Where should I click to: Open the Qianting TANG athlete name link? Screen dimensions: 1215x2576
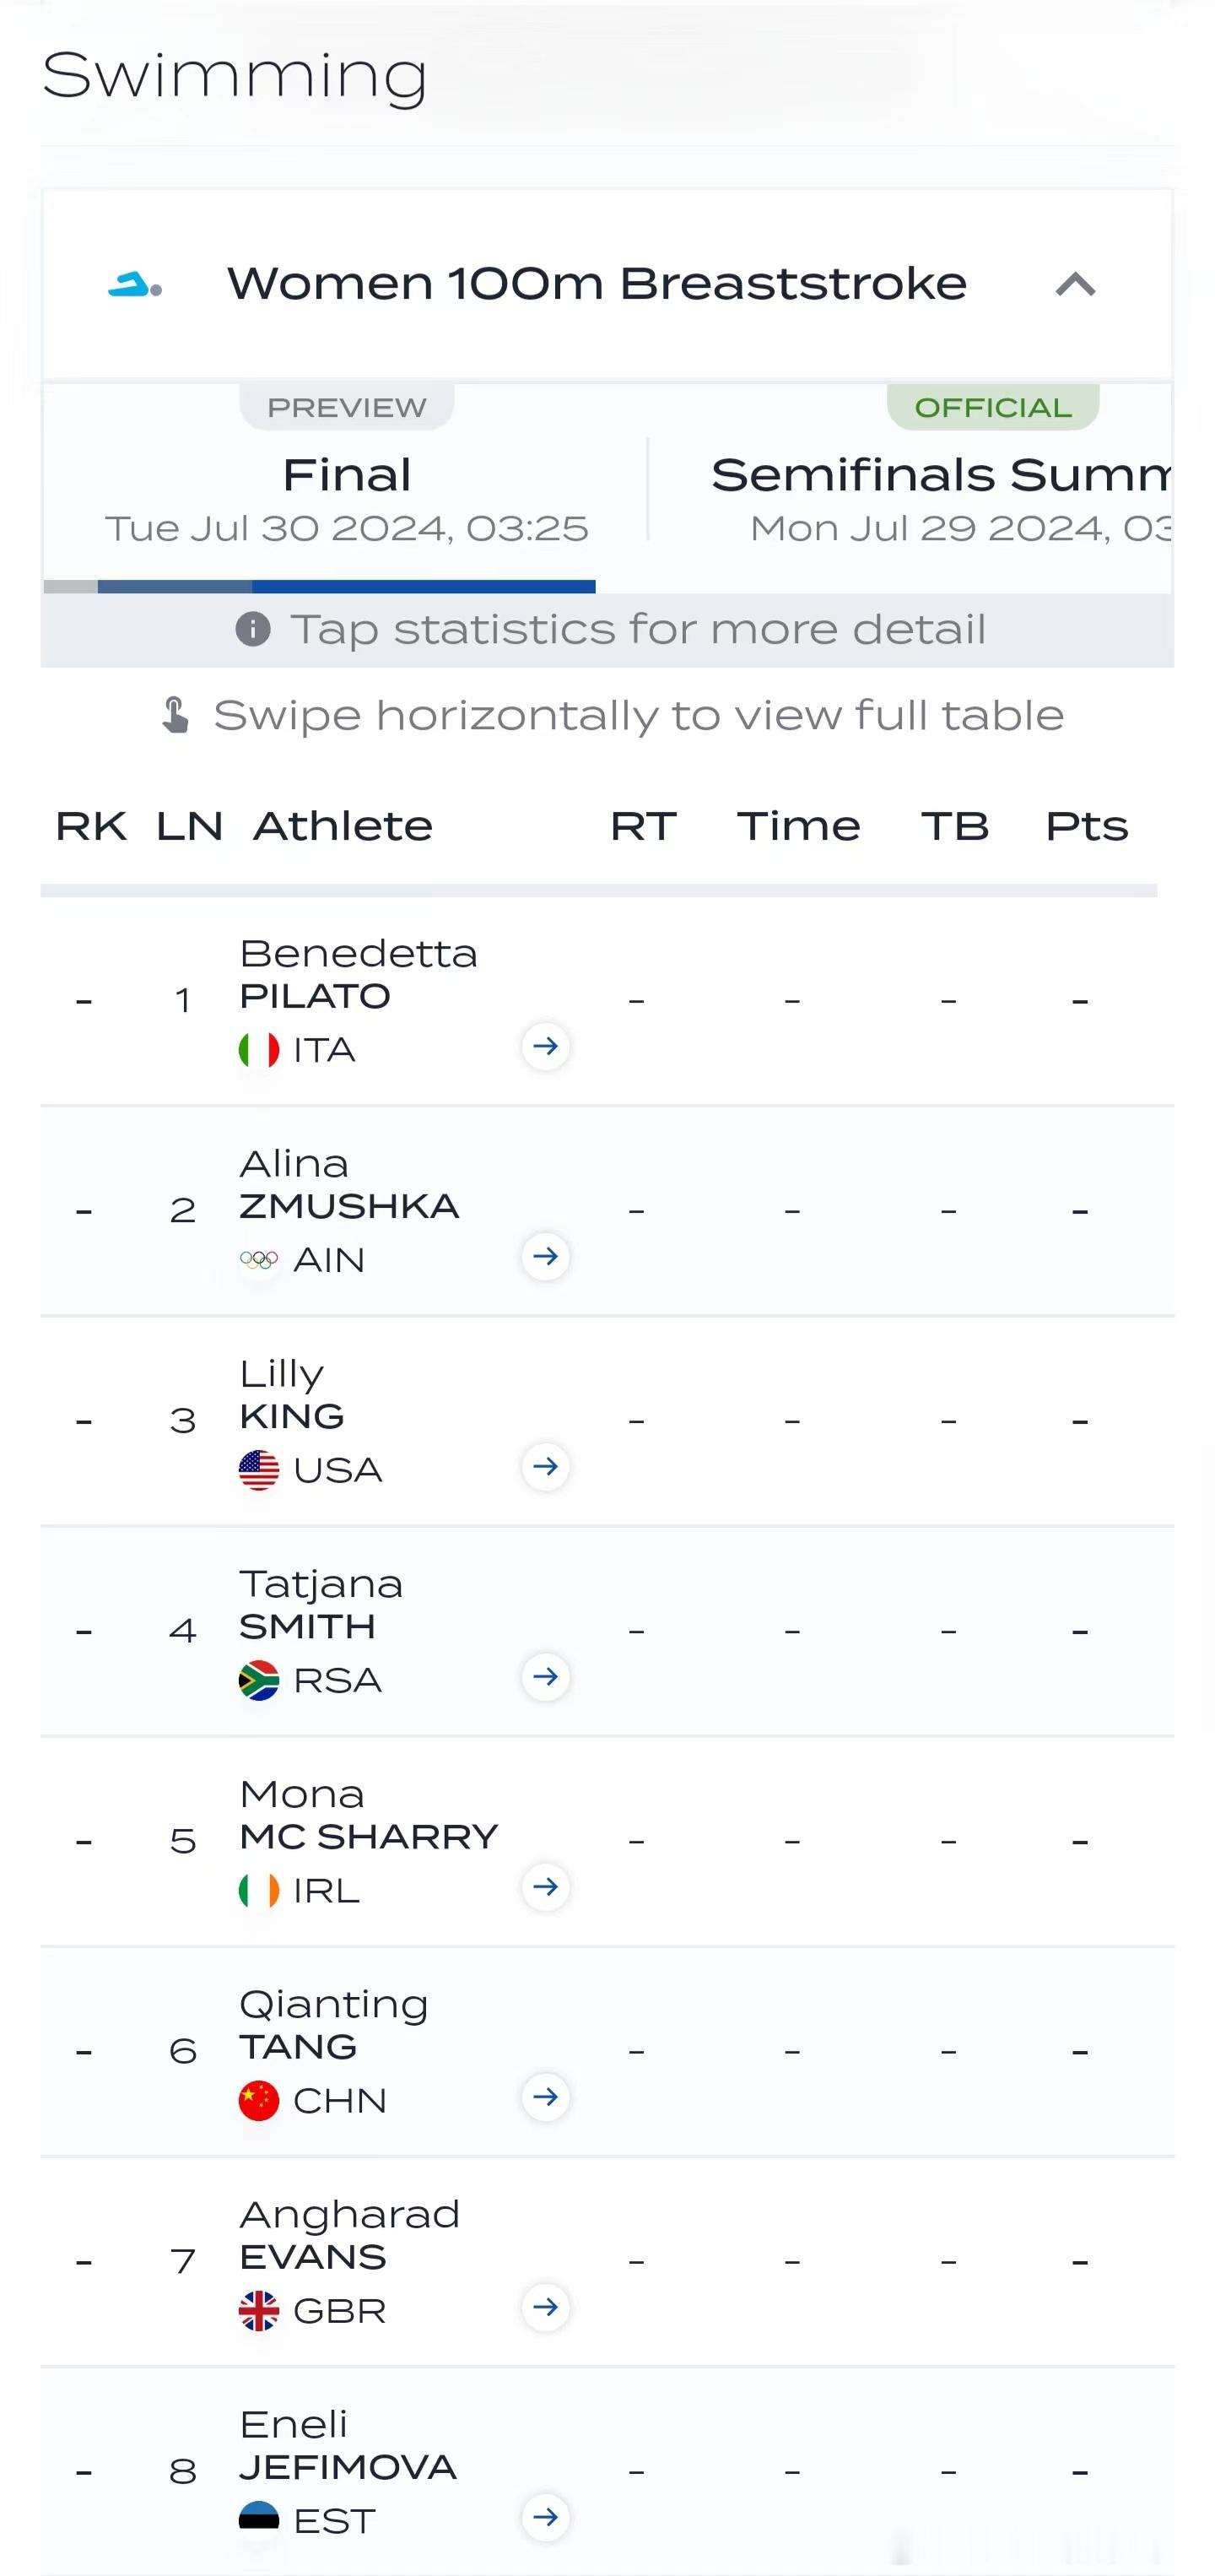pos(333,2025)
